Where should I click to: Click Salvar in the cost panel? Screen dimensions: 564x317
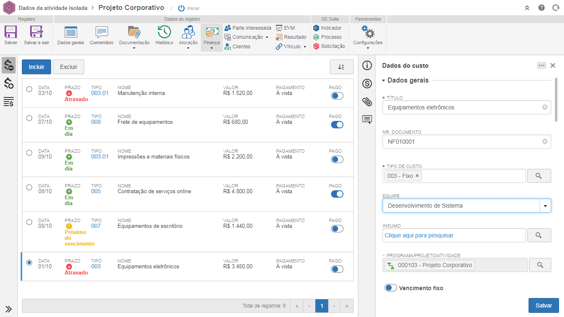click(543, 305)
